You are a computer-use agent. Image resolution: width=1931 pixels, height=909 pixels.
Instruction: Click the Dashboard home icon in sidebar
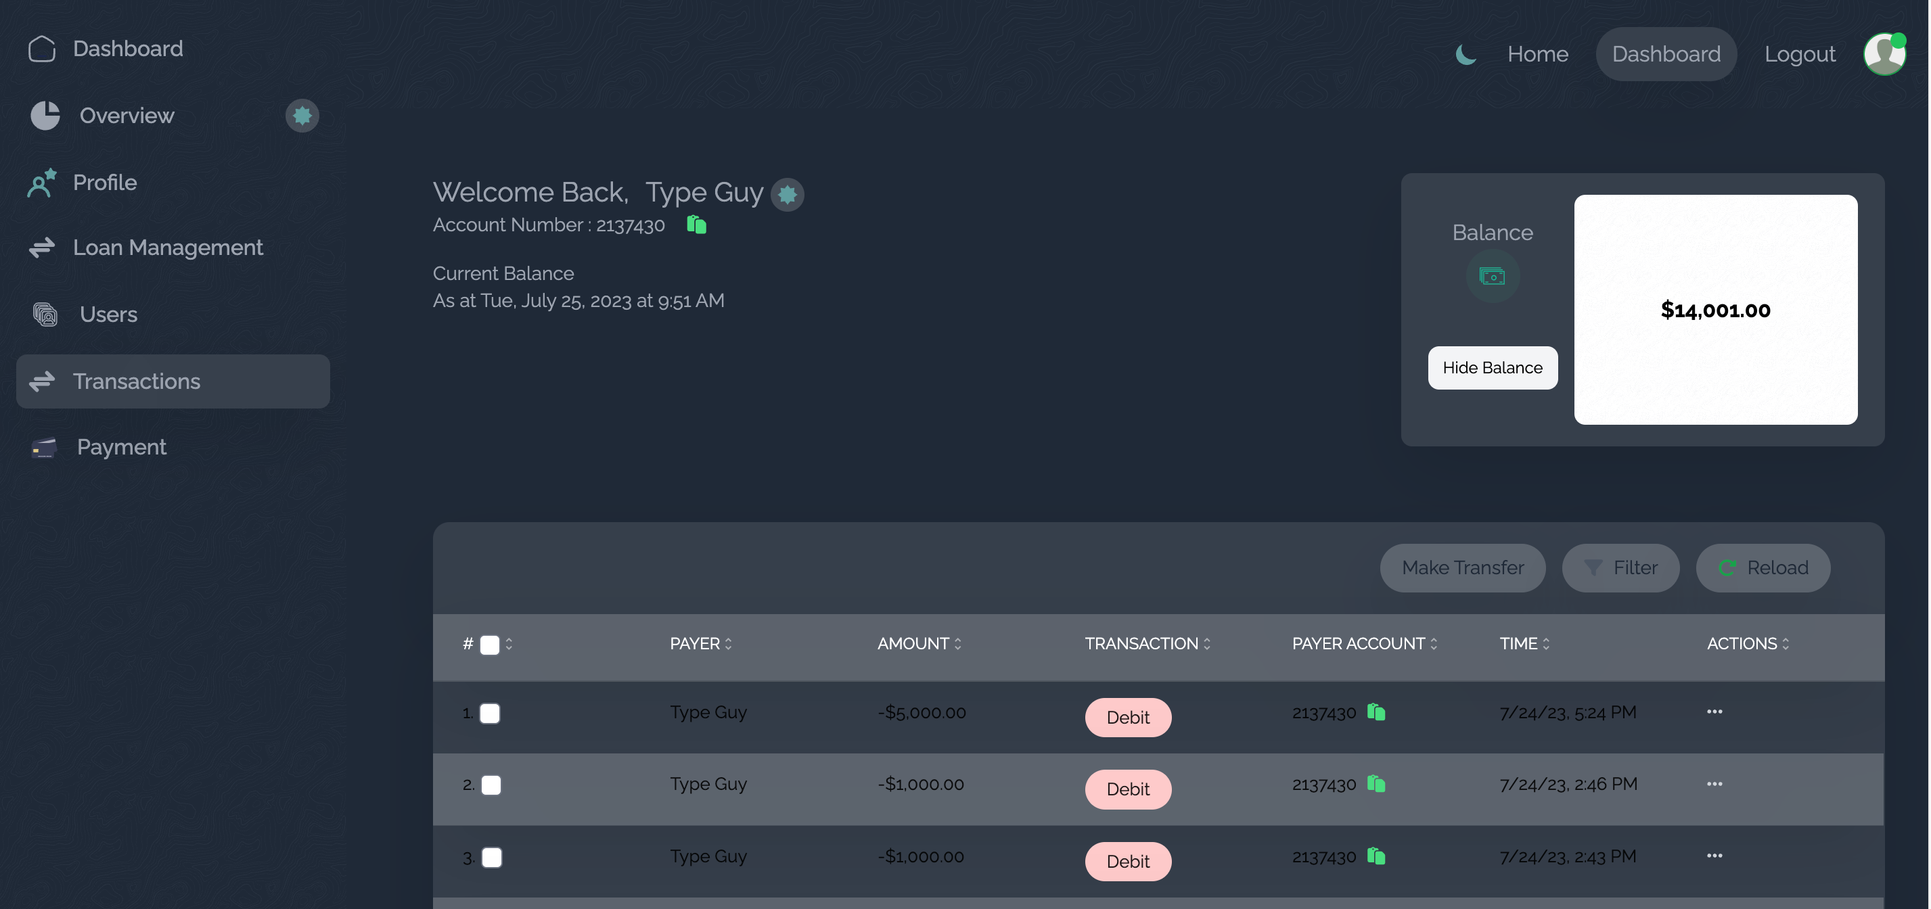click(42, 49)
